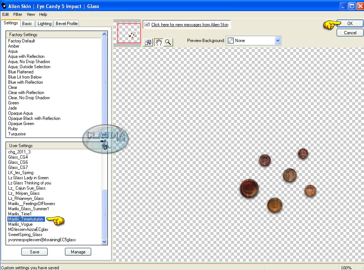Select yvonnespsplessen@itsrainingEC5glass setting
Image resolution: width=364 pixels, height=270 pixels.
(42, 240)
